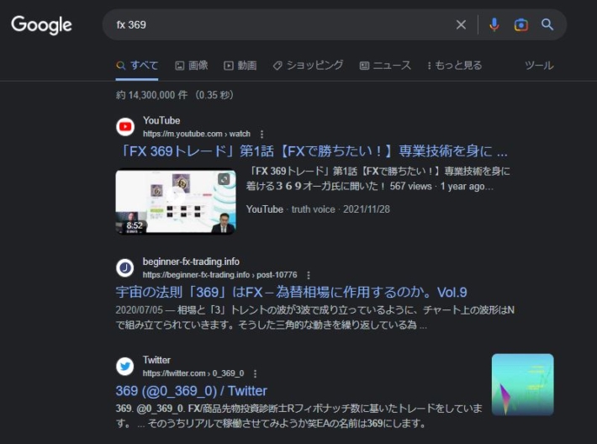The height and width of the screenshot is (444, 597).
Task: Click the m.youtube.com watch URL
Action: coord(197,134)
